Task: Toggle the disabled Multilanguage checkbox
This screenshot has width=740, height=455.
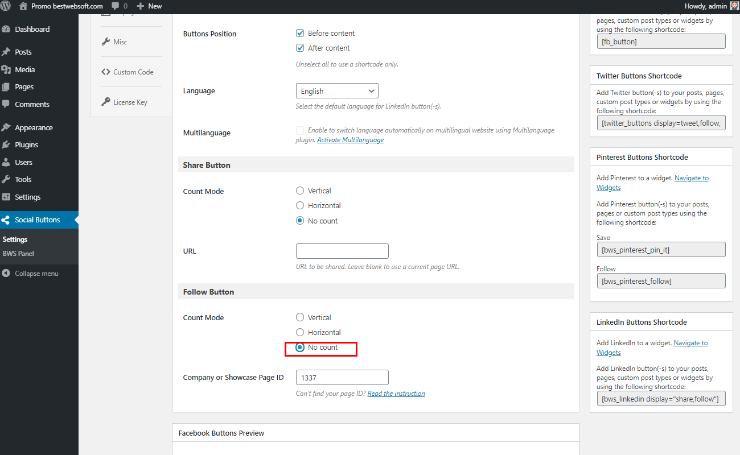Action: coord(300,130)
